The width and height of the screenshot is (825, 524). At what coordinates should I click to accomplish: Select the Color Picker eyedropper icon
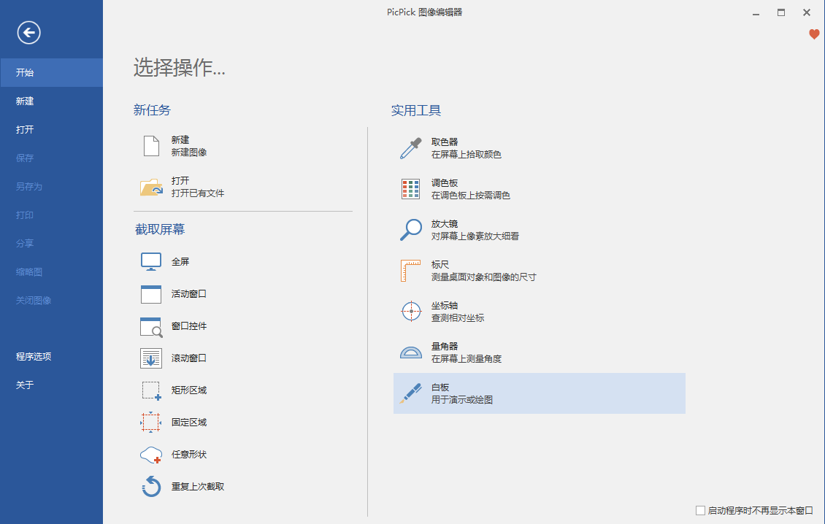tap(411, 148)
